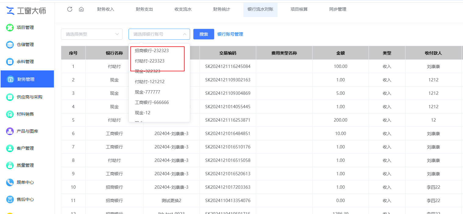Select 招商银行-232323 from dropdown list

[152, 51]
